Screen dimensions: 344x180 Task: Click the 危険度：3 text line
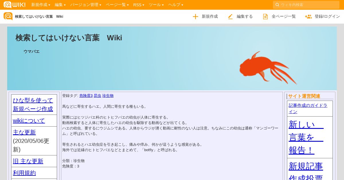coord(71,166)
